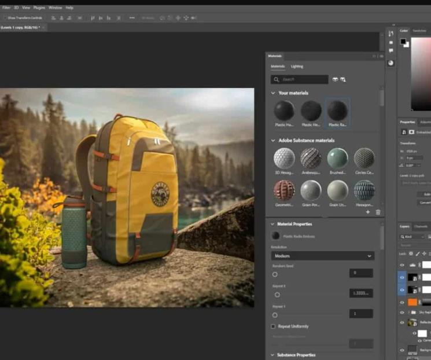Switch to the Lighting tab
Viewport: 431px width, 360px height.
pos(297,67)
